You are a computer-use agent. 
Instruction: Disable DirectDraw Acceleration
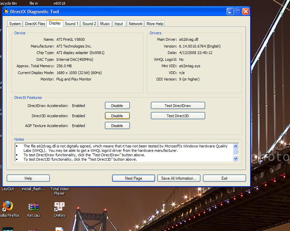pyautogui.click(x=117, y=106)
